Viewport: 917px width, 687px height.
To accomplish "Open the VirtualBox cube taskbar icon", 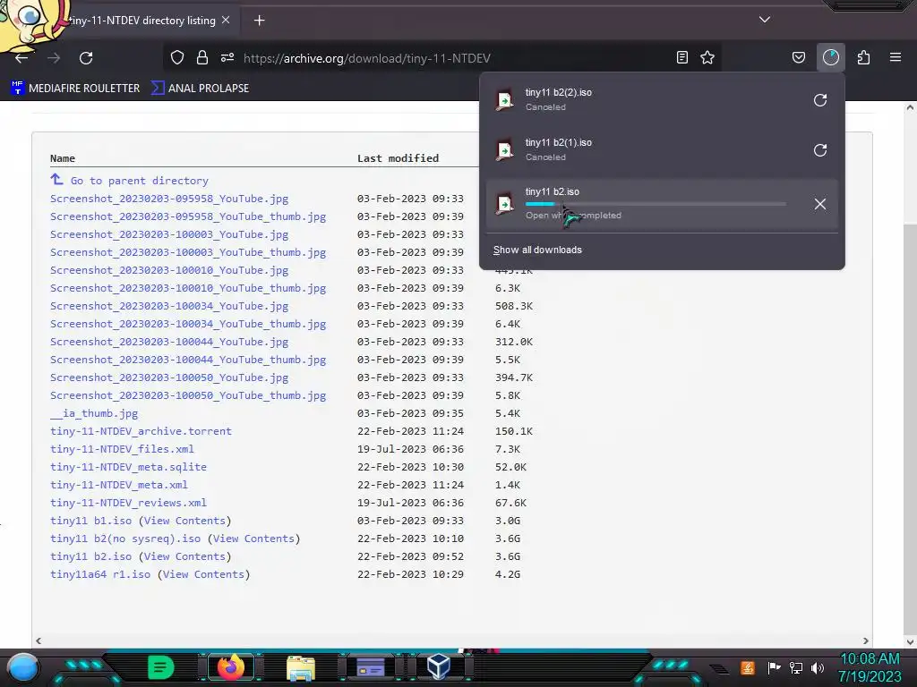I will (438, 667).
